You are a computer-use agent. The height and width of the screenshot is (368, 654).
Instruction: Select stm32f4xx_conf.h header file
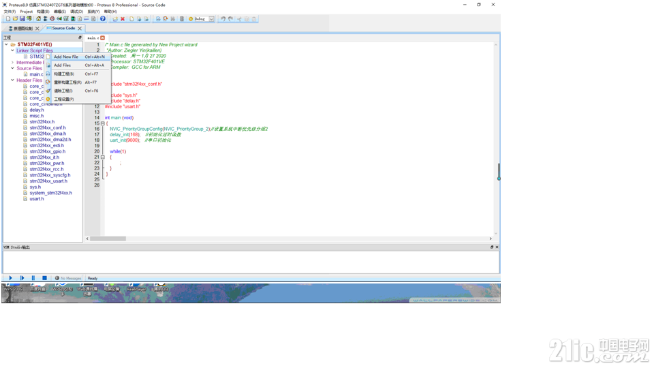click(48, 127)
